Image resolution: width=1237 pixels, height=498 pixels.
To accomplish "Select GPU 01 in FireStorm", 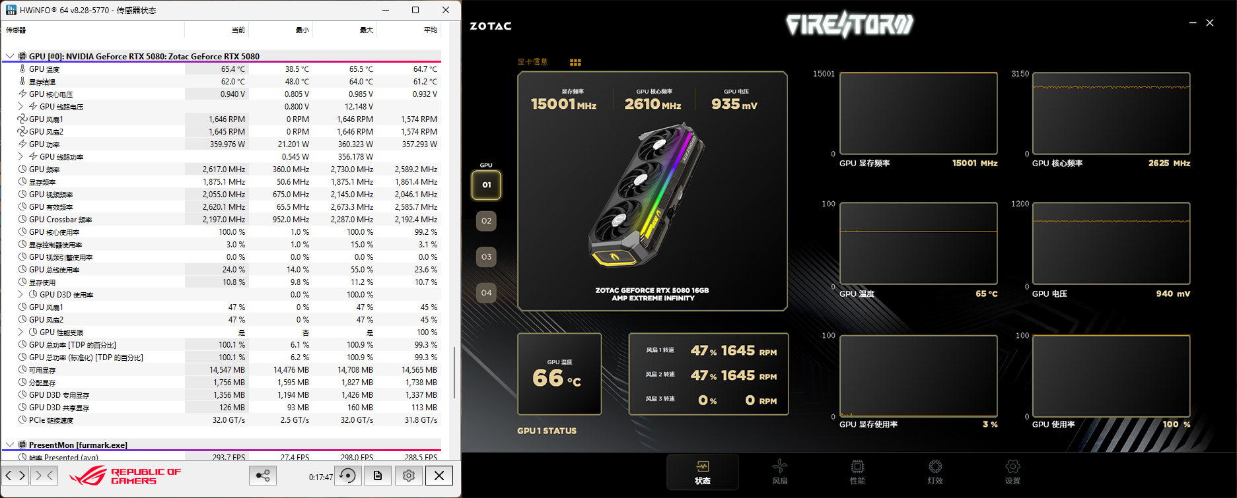I will point(486,185).
